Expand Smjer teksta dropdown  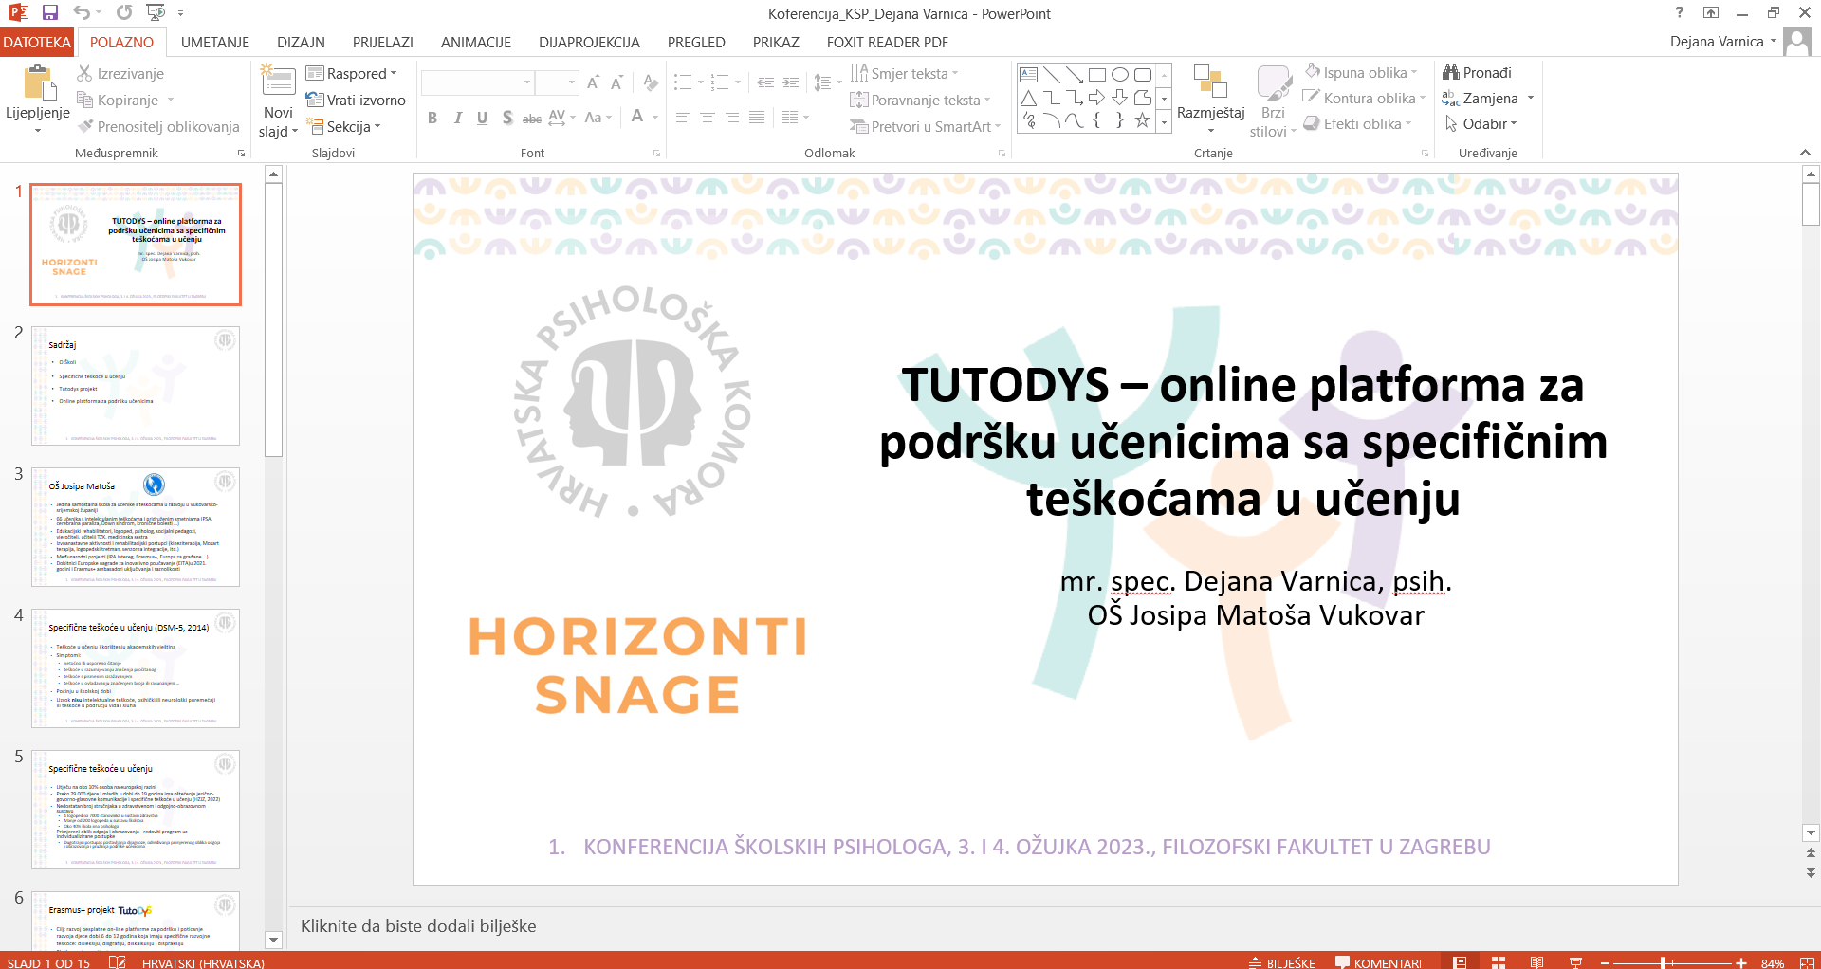[905, 73]
